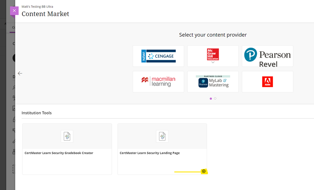Click Select your content provider heading
The height and width of the screenshot is (190, 314).
click(x=213, y=35)
